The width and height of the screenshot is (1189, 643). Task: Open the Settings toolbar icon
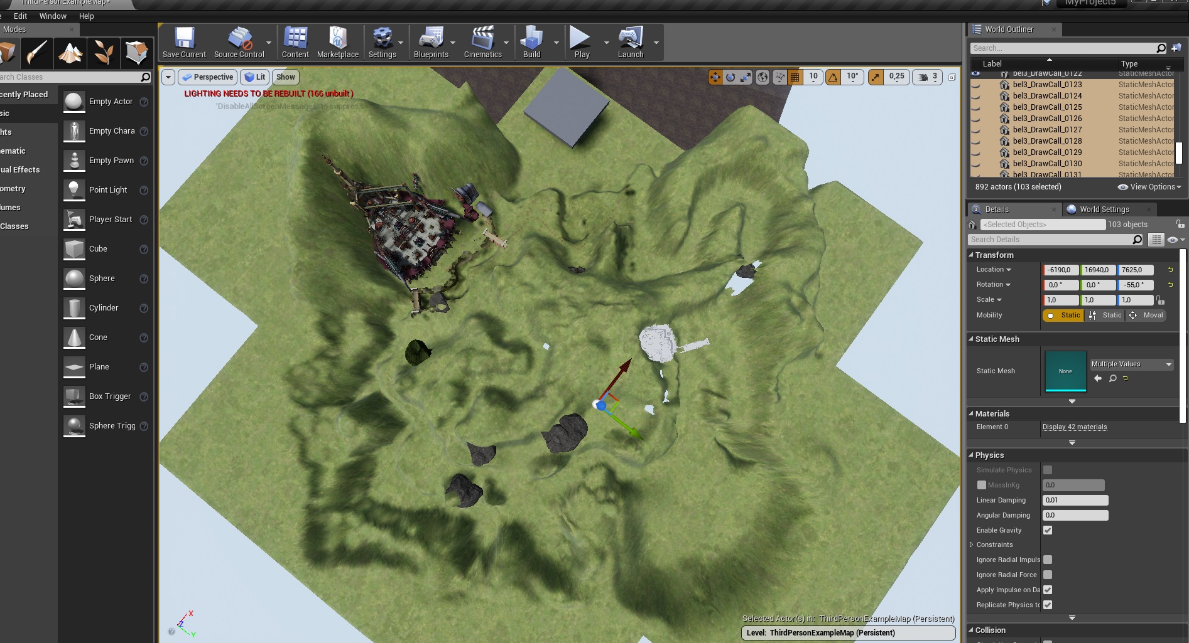click(382, 43)
